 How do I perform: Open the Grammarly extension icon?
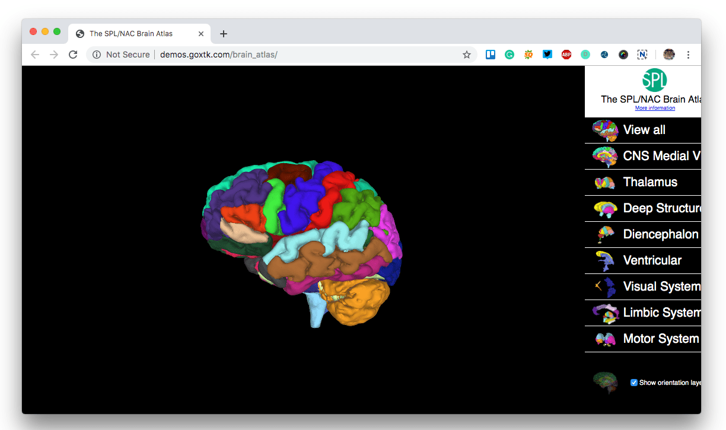point(510,55)
